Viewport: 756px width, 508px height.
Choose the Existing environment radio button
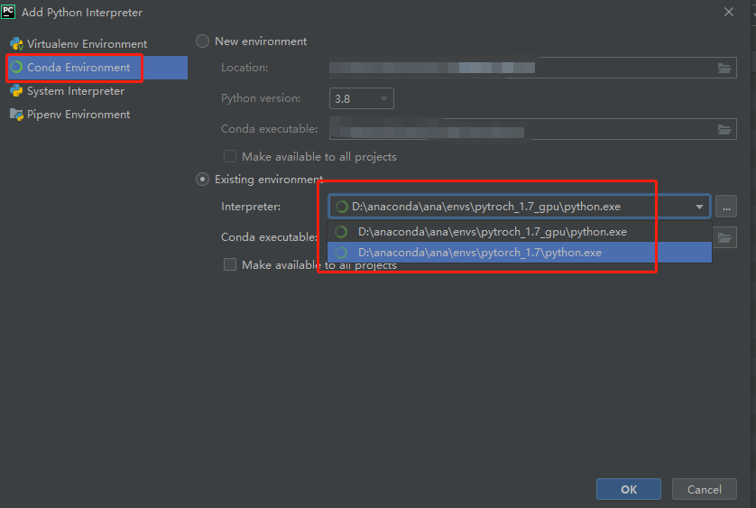[202, 180]
